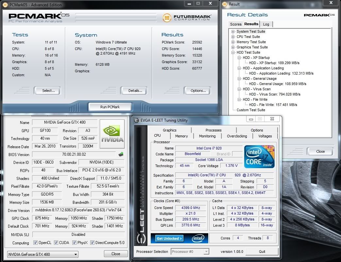The height and width of the screenshot is (262, 341).
Task: Toggle the CUDA checkbox
Action: pos(56,243)
